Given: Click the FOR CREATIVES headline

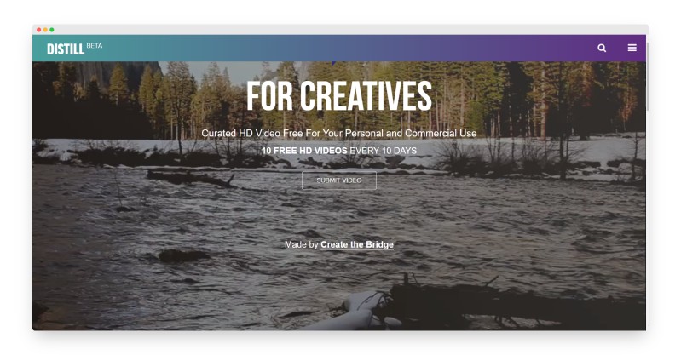Looking at the screenshot, I should click(x=338, y=96).
